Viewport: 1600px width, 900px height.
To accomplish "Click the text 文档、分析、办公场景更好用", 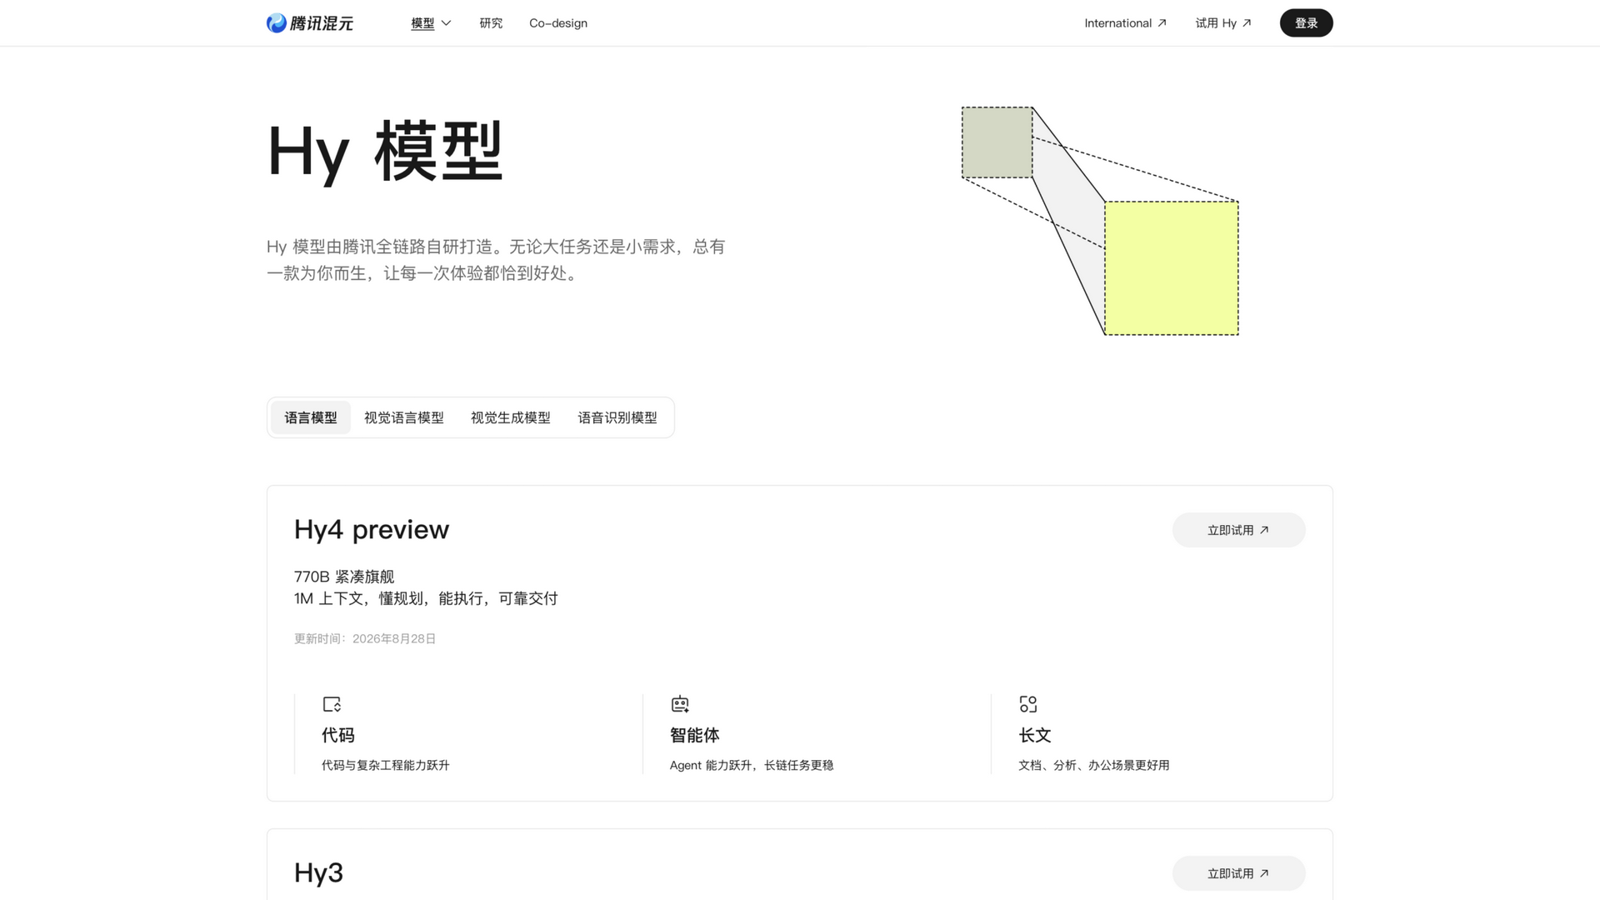I will 1094,765.
